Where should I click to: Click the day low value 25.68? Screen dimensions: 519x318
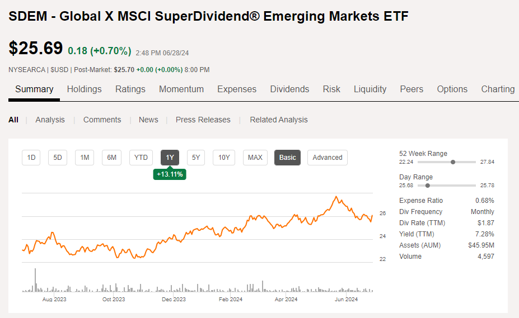pos(406,186)
